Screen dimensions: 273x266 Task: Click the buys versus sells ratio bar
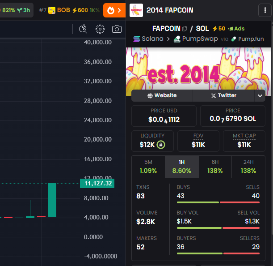[218, 202]
